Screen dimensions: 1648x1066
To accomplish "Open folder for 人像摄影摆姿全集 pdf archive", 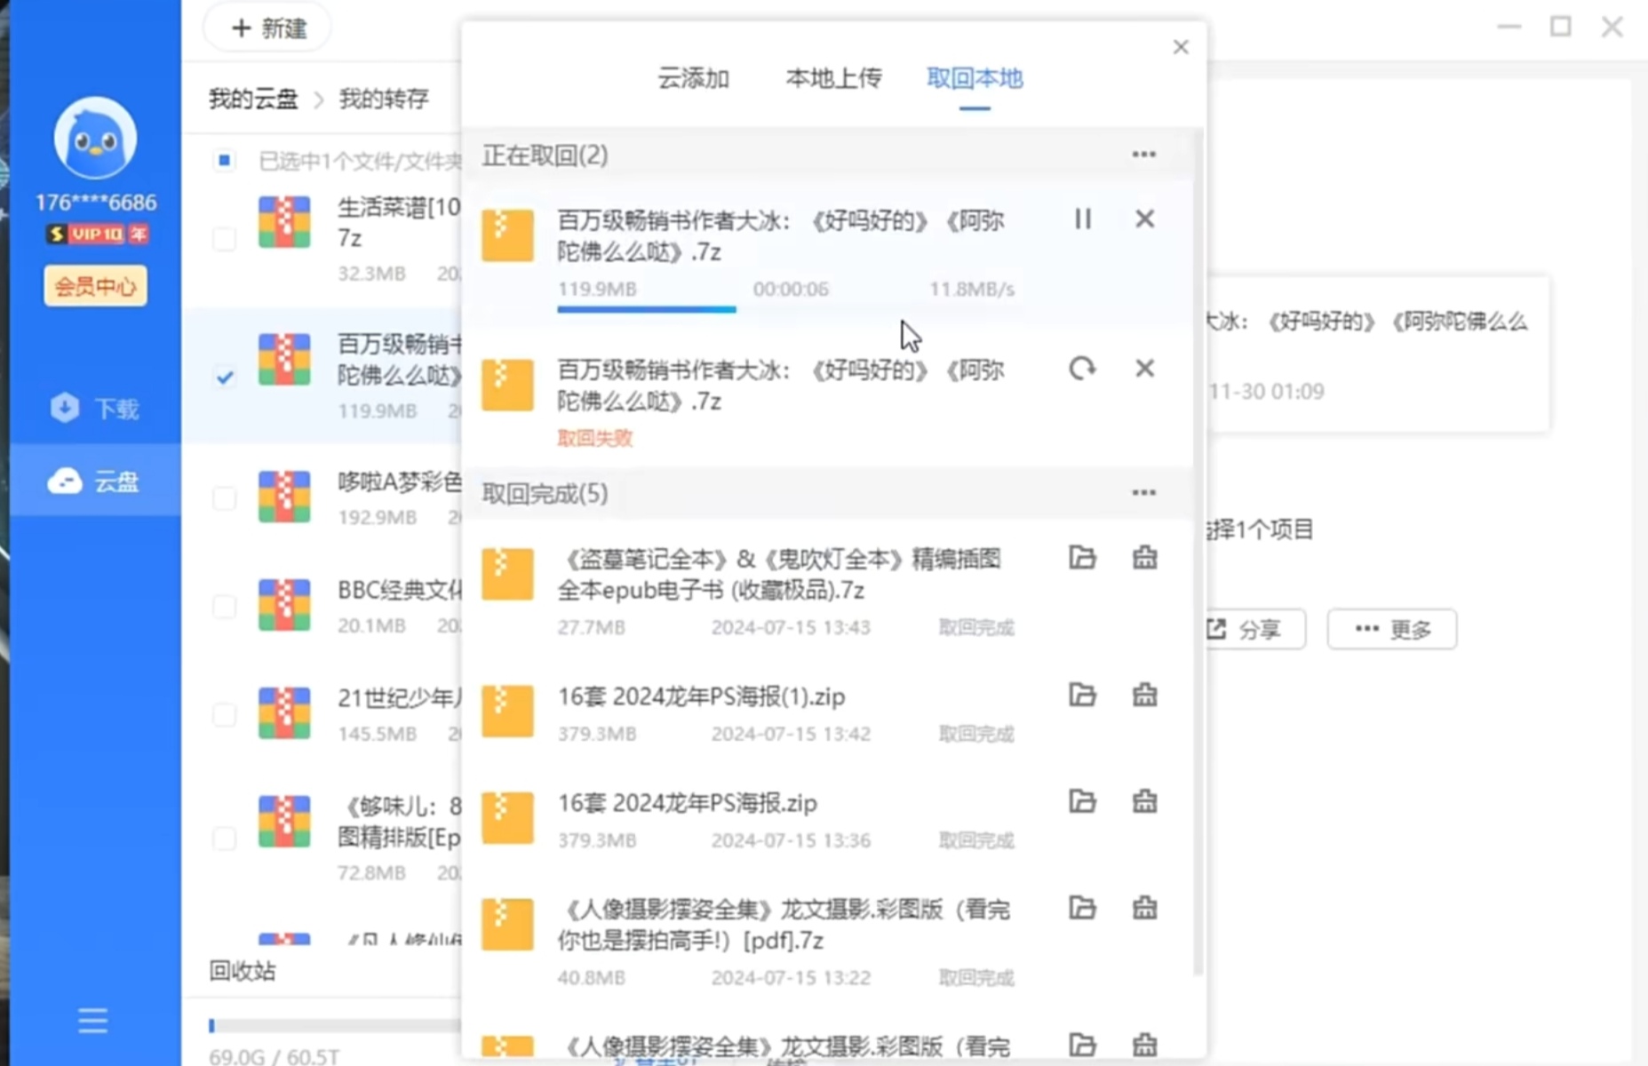I will (1082, 908).
